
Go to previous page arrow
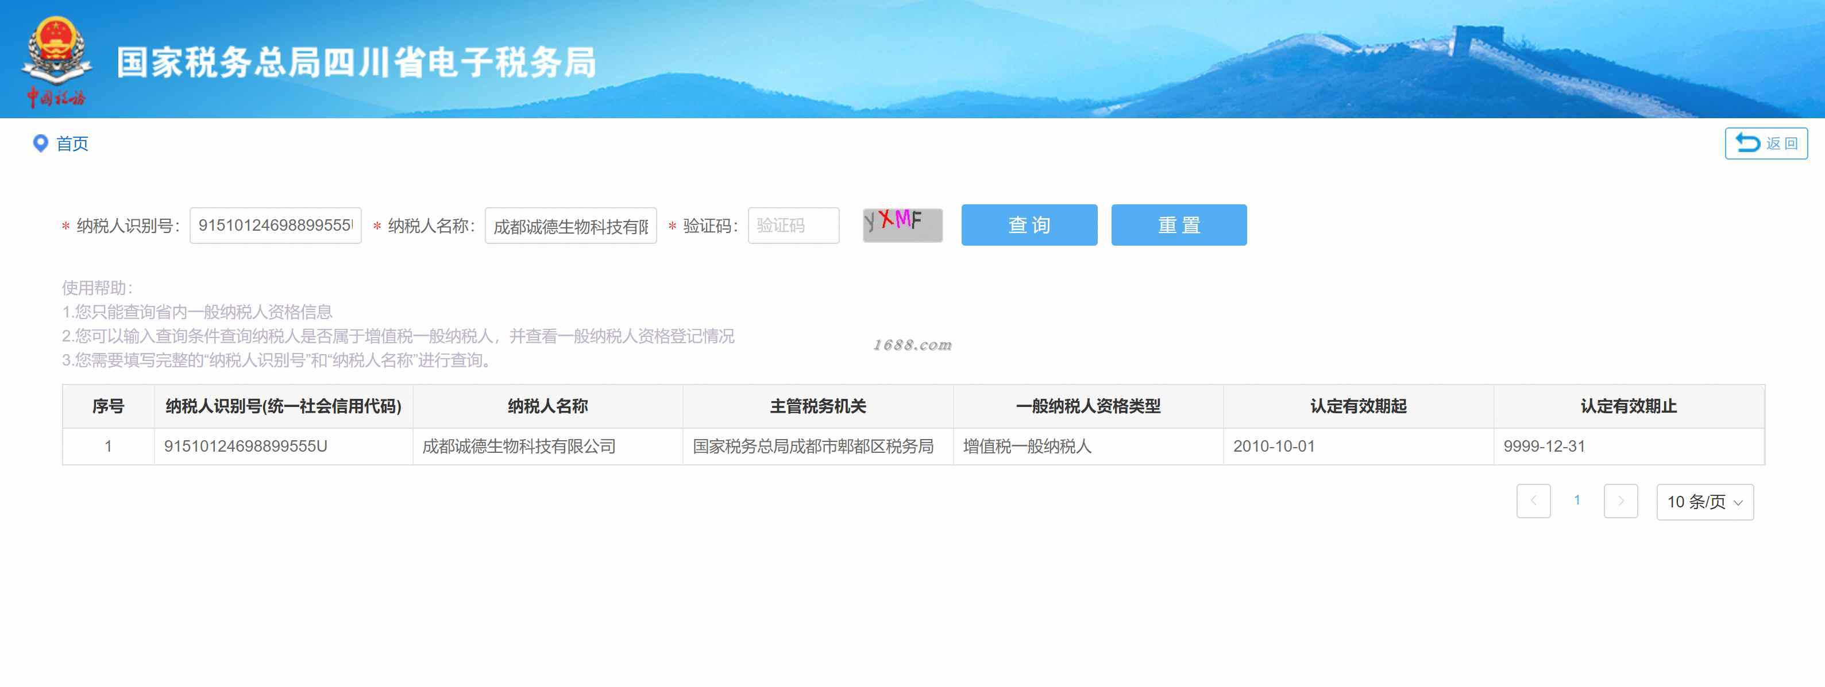click(x=1533, y=501)
